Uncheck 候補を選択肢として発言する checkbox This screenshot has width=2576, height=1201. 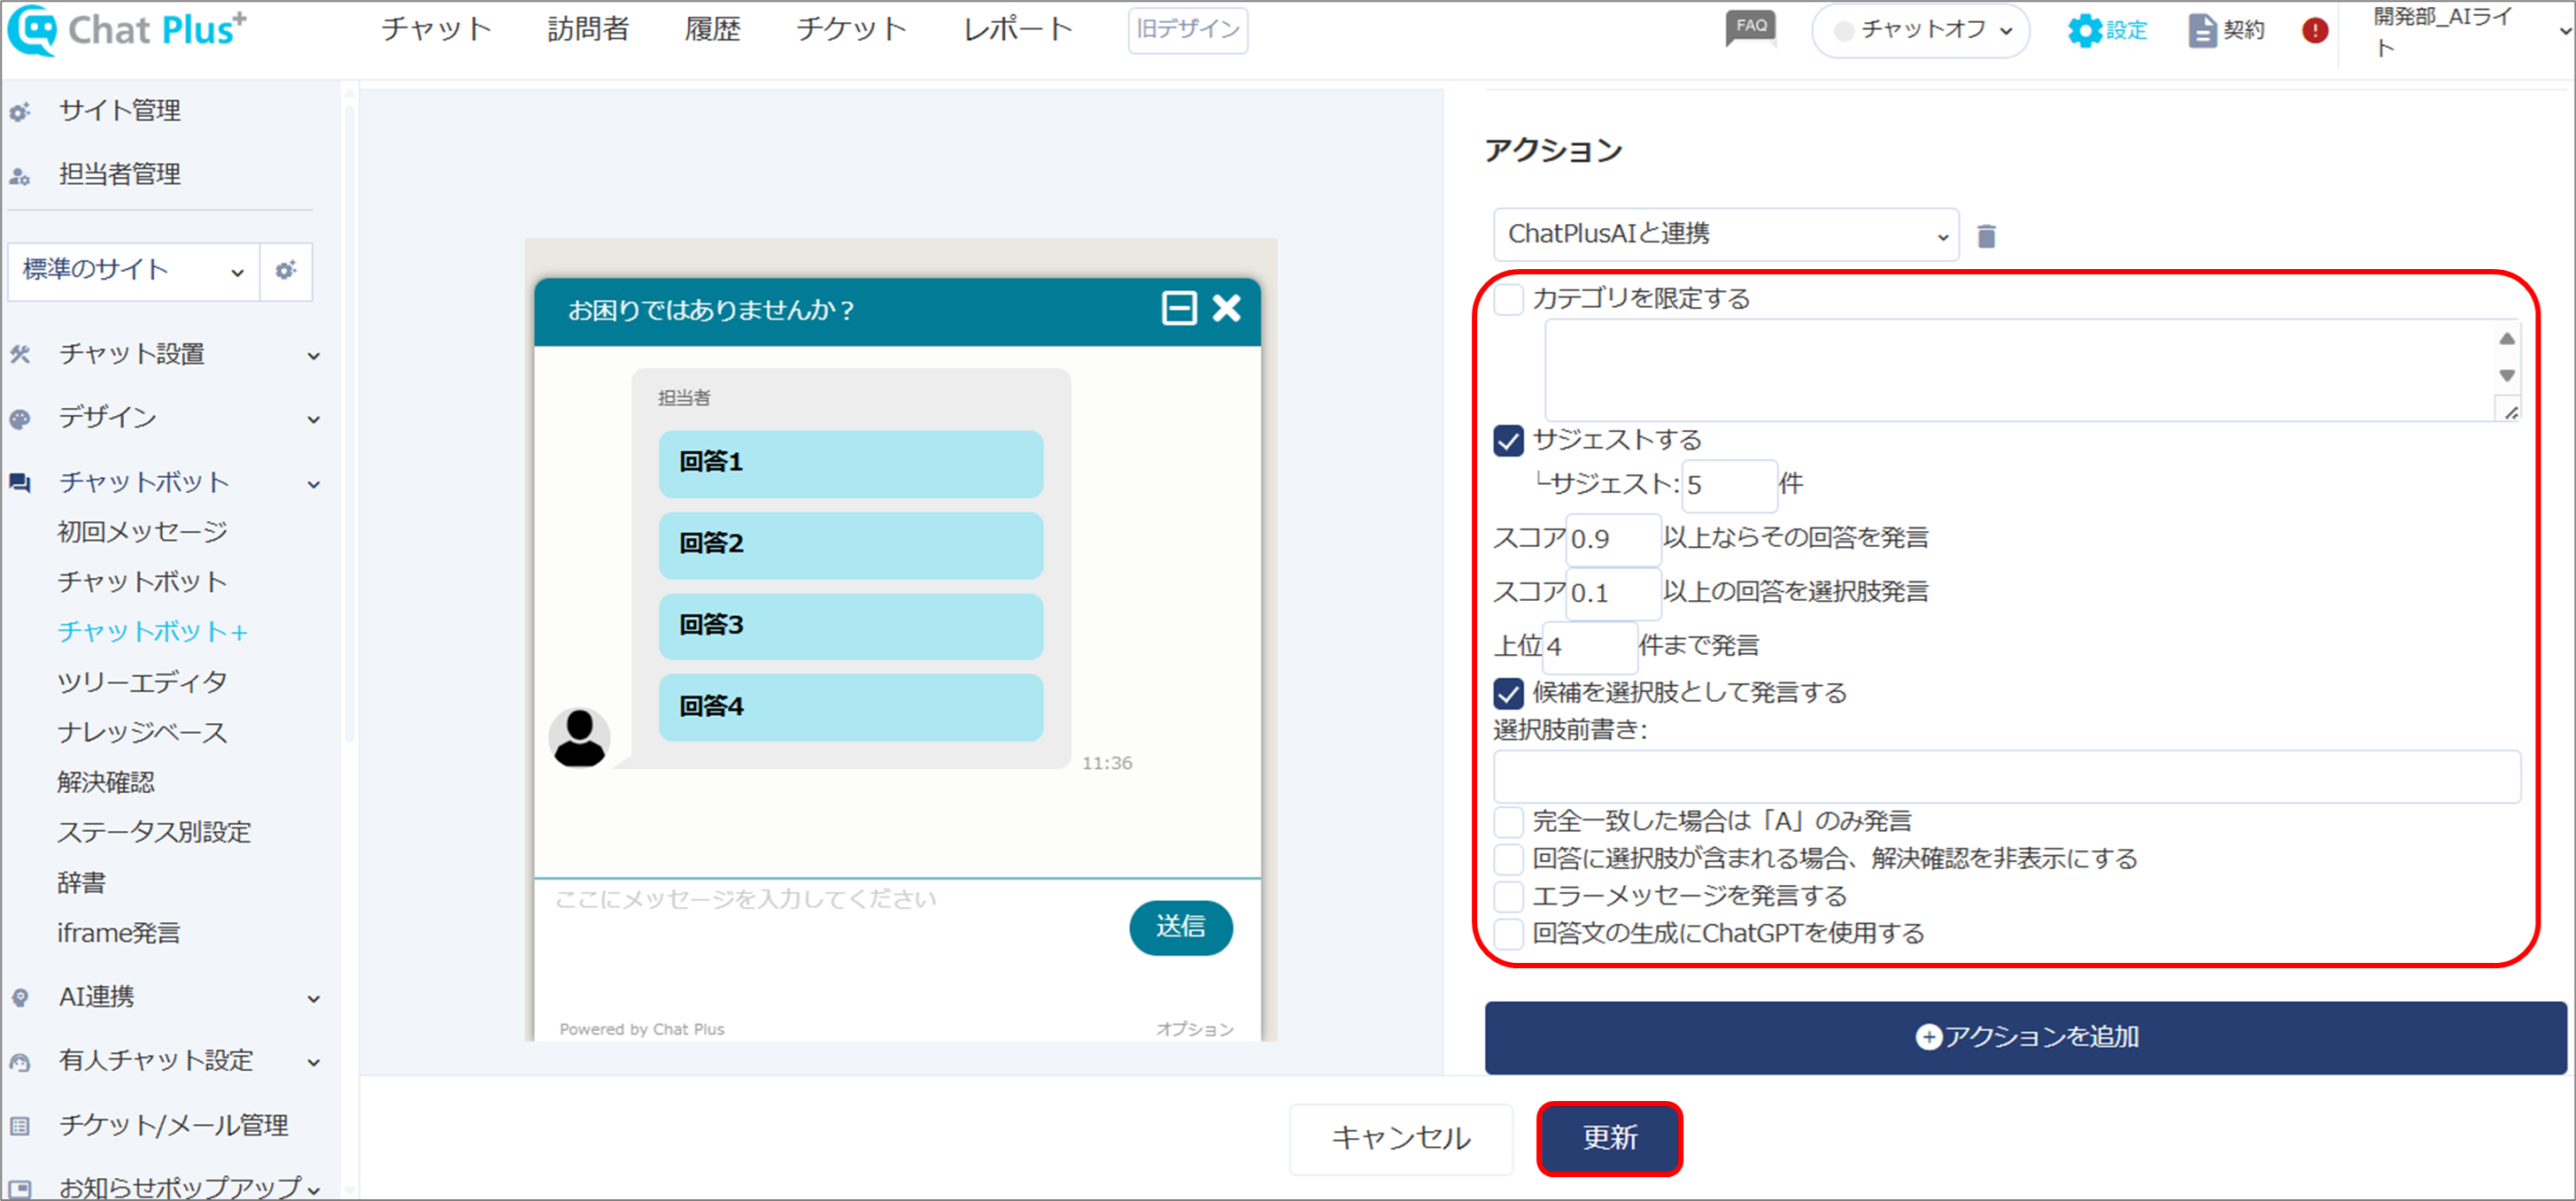(x=1508, y=693)
